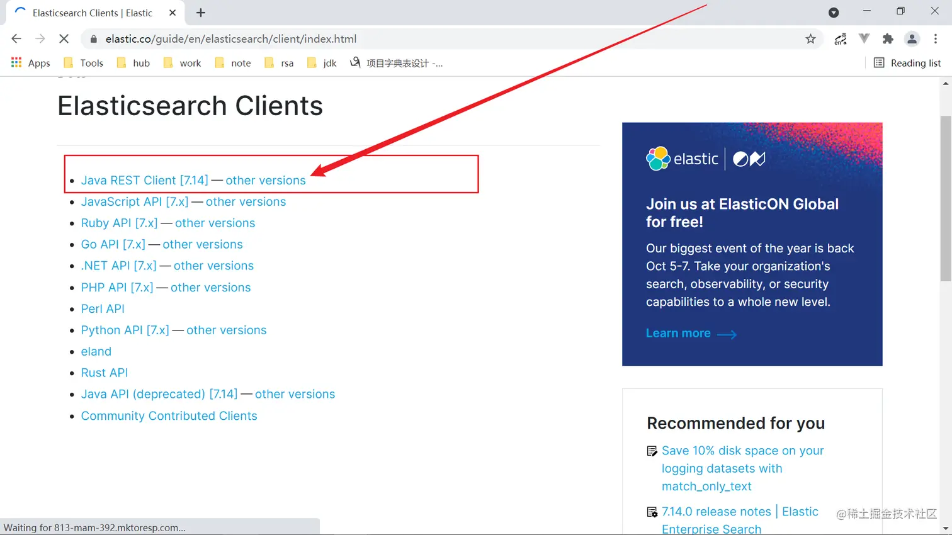Click the Elasticsearch Clients page heading
952x535 pixels.
(x=190, y=106)
